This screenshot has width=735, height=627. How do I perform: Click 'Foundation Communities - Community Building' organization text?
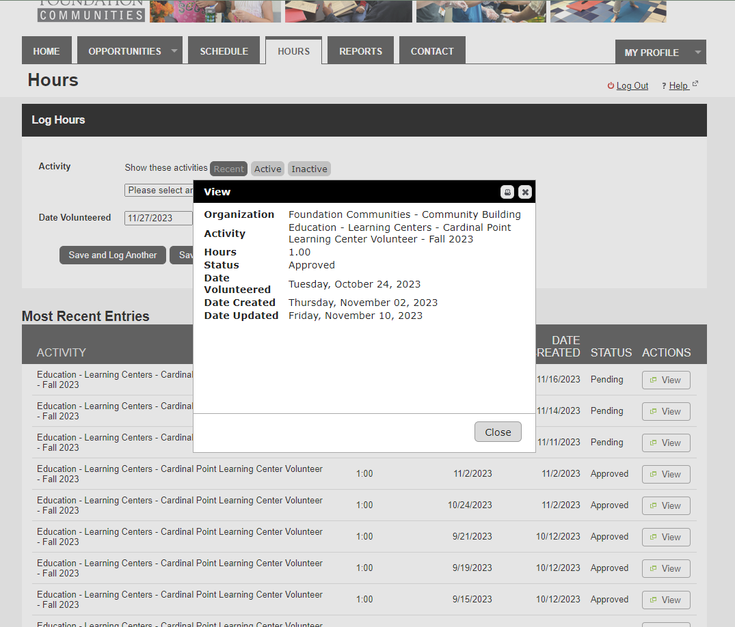coord(405,214)
